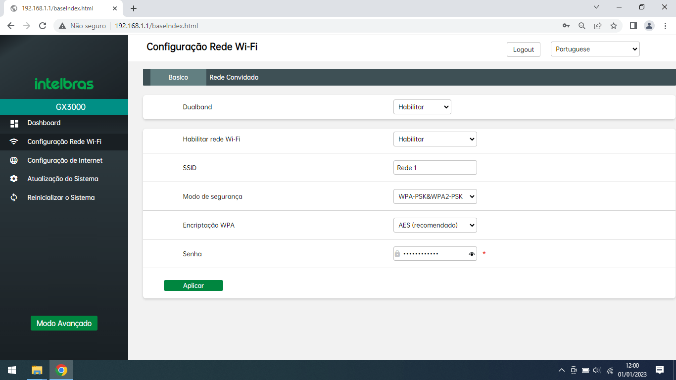676x380 pixels.
Task: Click the Logout button
Action: point(524,49)
